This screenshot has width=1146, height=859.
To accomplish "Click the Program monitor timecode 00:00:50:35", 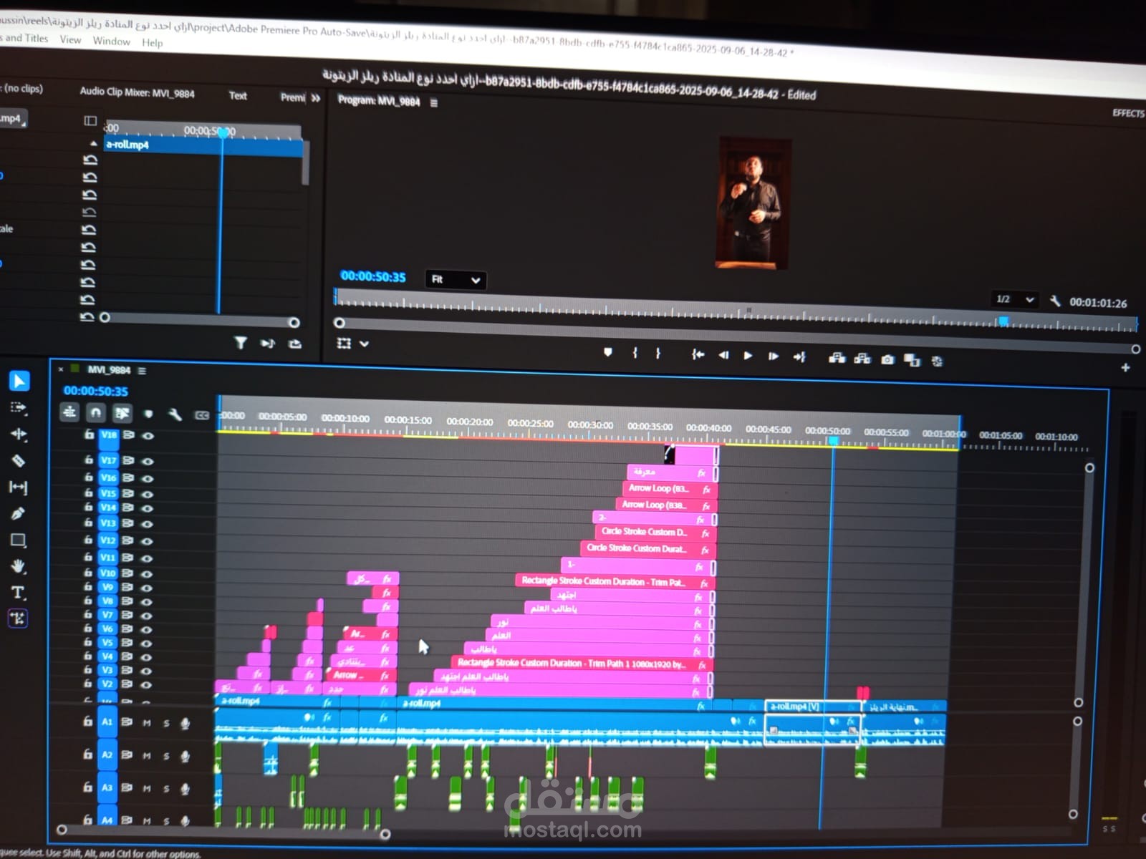I will 373,276.
